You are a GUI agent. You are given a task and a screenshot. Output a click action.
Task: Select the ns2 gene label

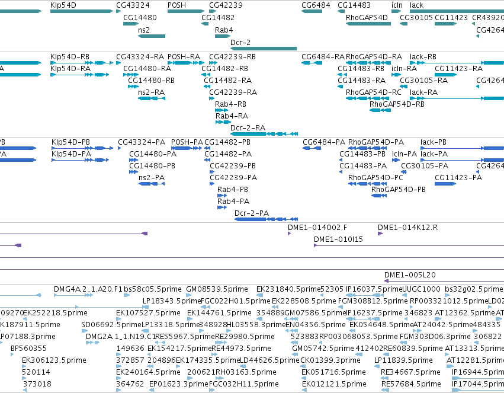point(144,30)
